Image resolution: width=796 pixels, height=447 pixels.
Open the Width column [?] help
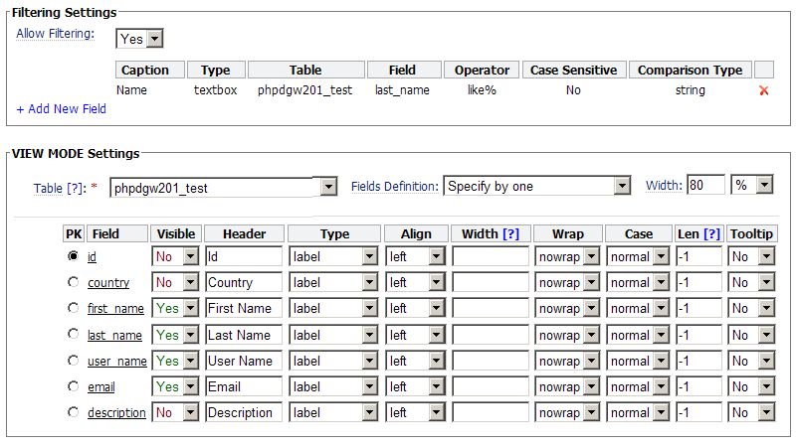point(510,233)
